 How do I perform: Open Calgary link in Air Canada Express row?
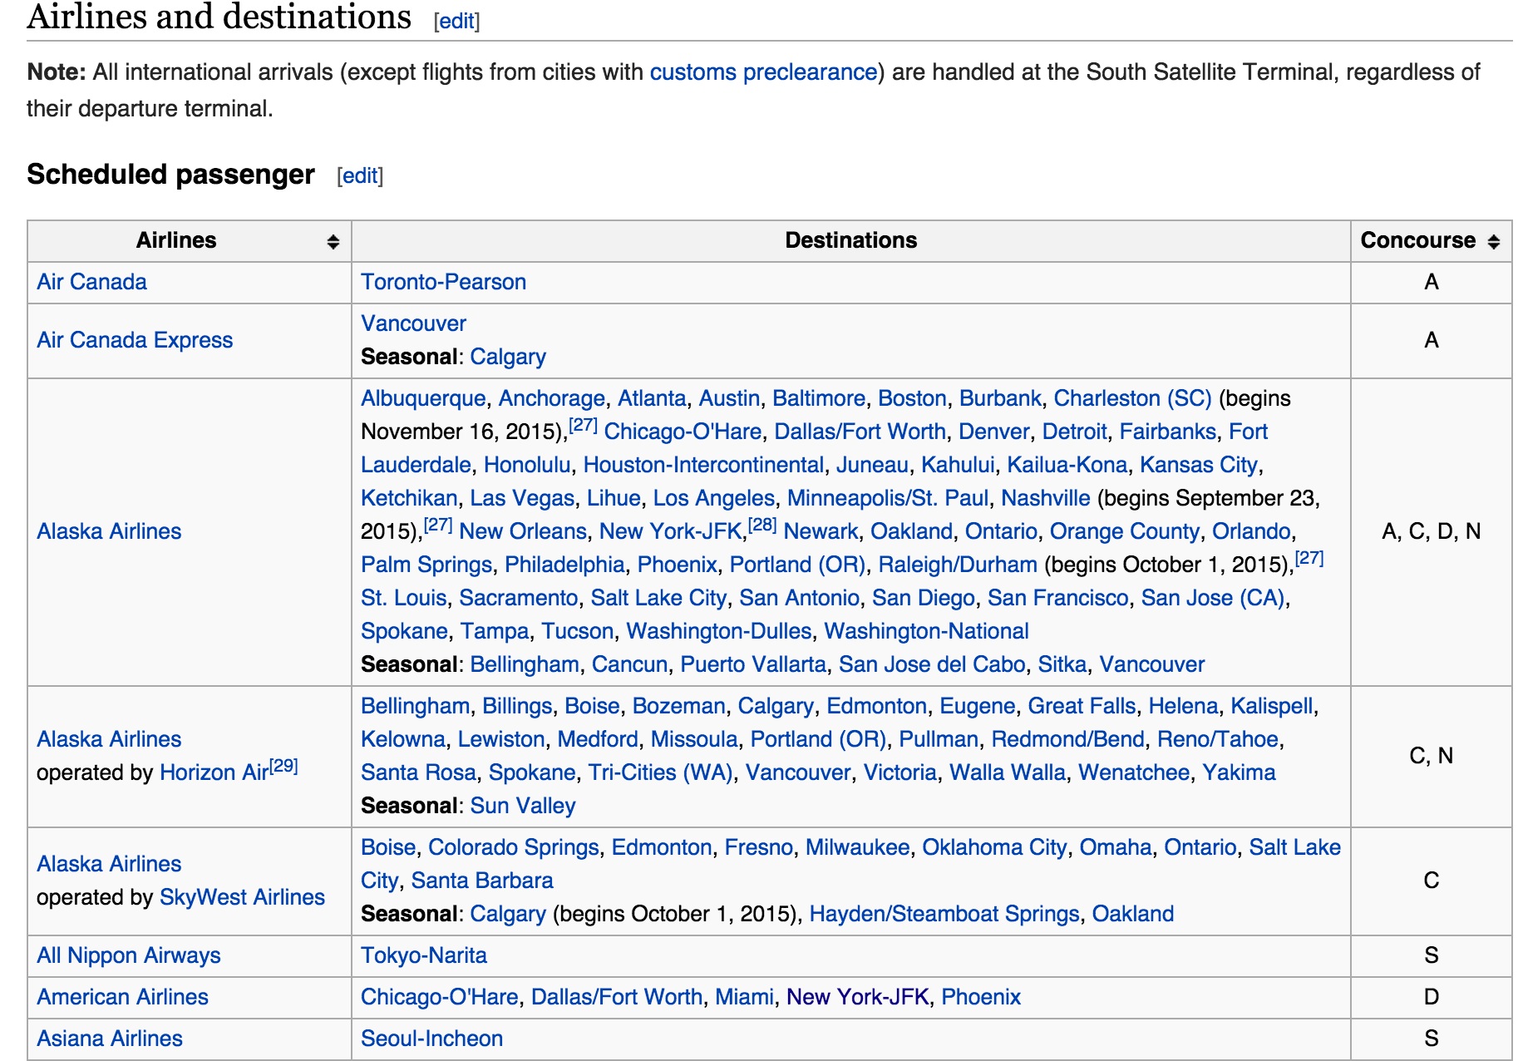coord(508,357)
